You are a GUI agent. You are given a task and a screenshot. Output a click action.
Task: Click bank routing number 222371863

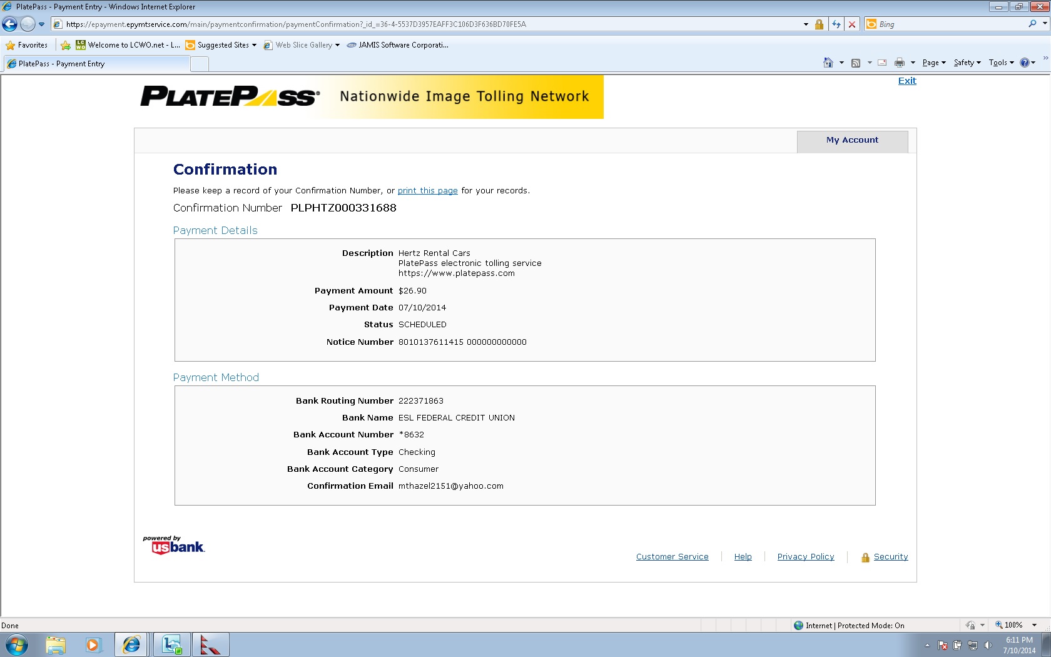(421, 401)
